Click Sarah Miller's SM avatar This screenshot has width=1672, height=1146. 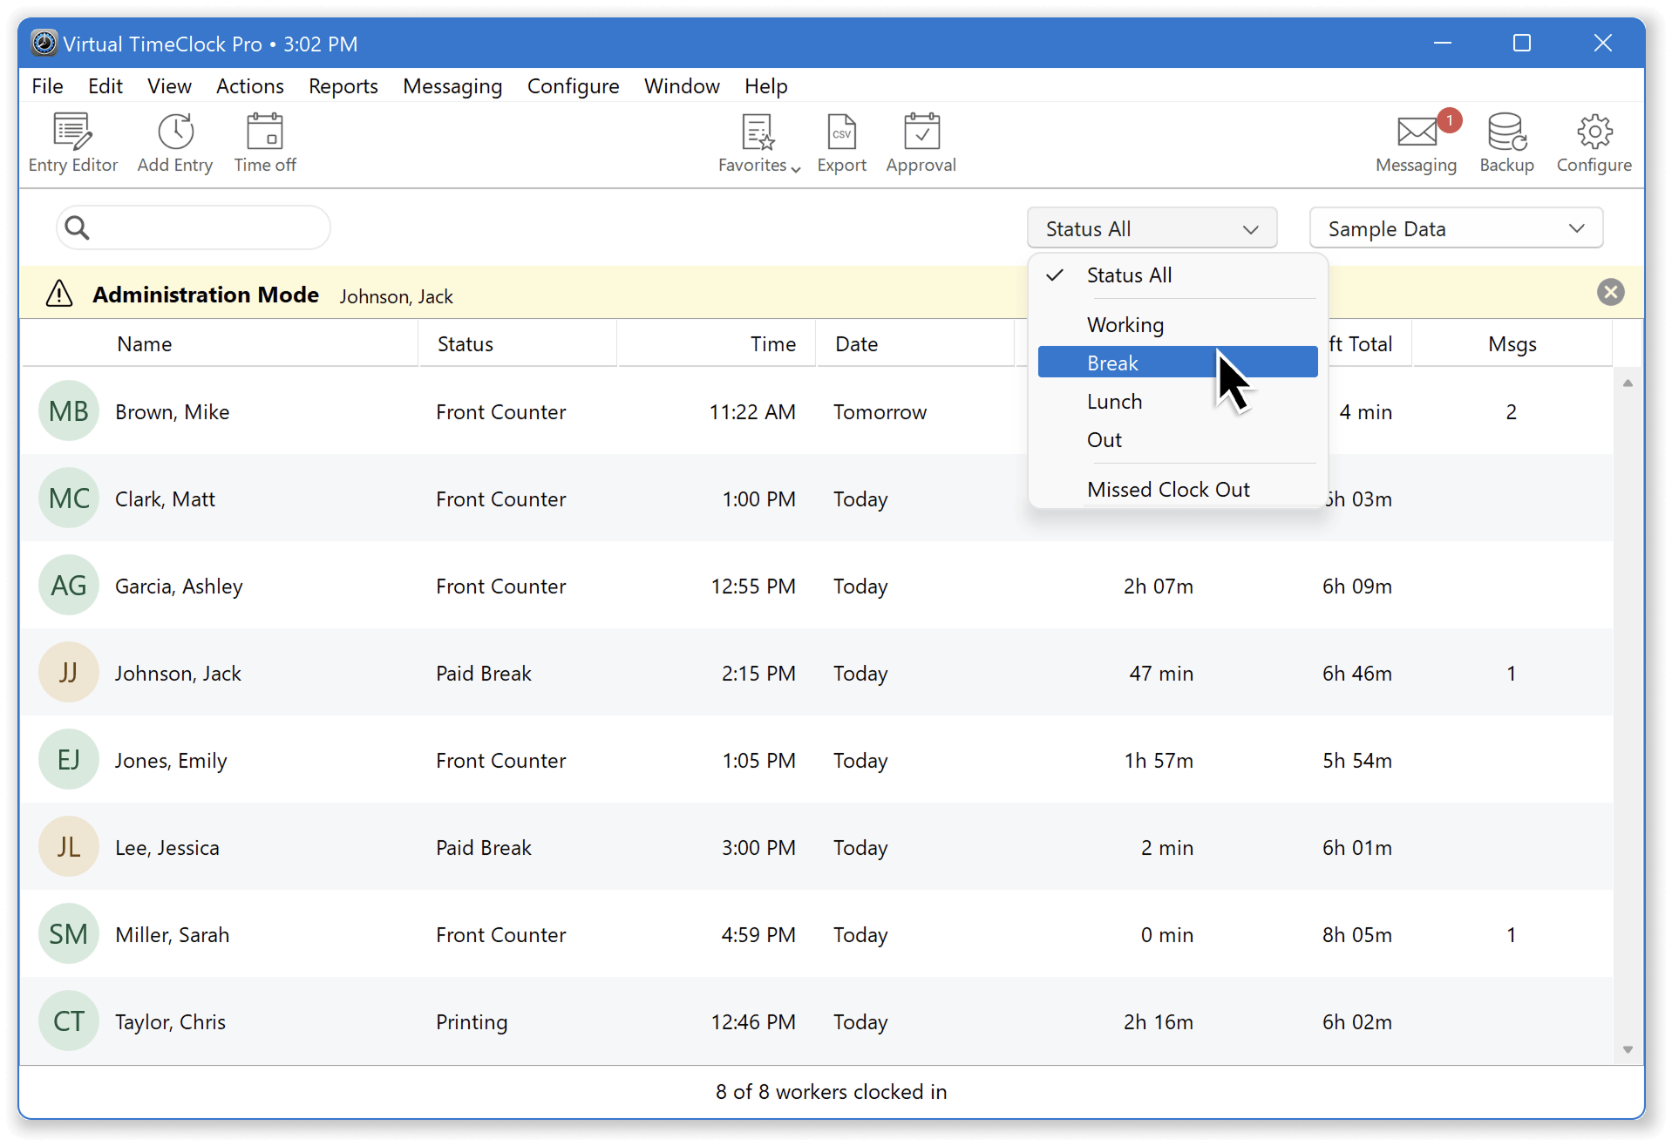[x=68, y=934]
